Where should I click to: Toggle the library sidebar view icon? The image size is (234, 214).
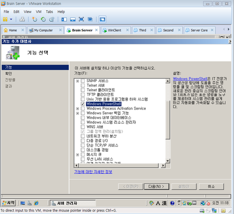pyautogui.click(x=64, y=20)
